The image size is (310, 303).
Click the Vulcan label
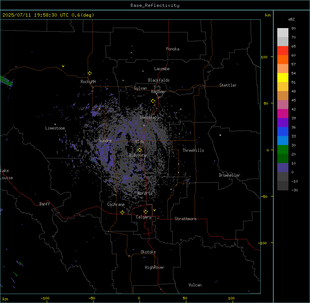(x=195, y=285)
